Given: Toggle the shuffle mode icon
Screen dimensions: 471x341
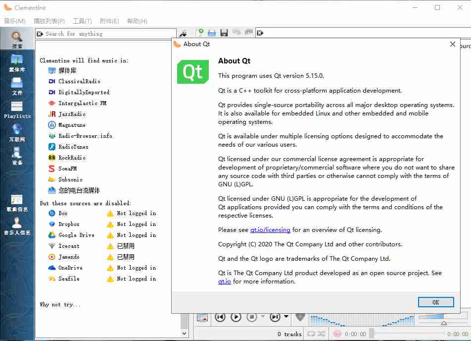Looking at the screenshot, I should point(322,334).
